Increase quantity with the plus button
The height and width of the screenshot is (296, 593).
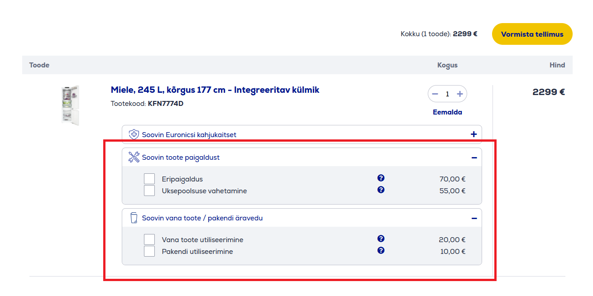(x=460, y=94)
